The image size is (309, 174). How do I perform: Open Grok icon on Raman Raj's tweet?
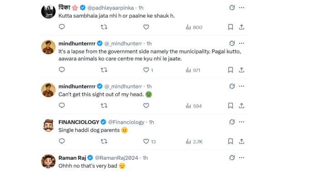coord(232,158)
